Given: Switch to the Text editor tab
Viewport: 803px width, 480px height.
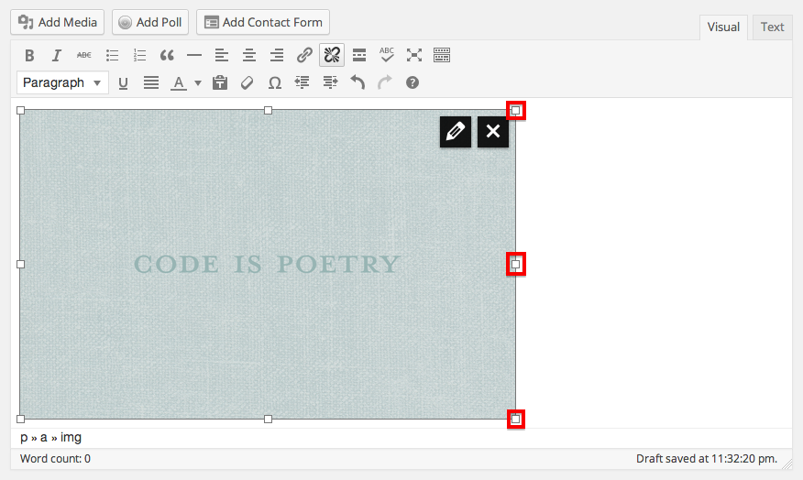Looking at the screenshot, I should (x=772, y=27).
